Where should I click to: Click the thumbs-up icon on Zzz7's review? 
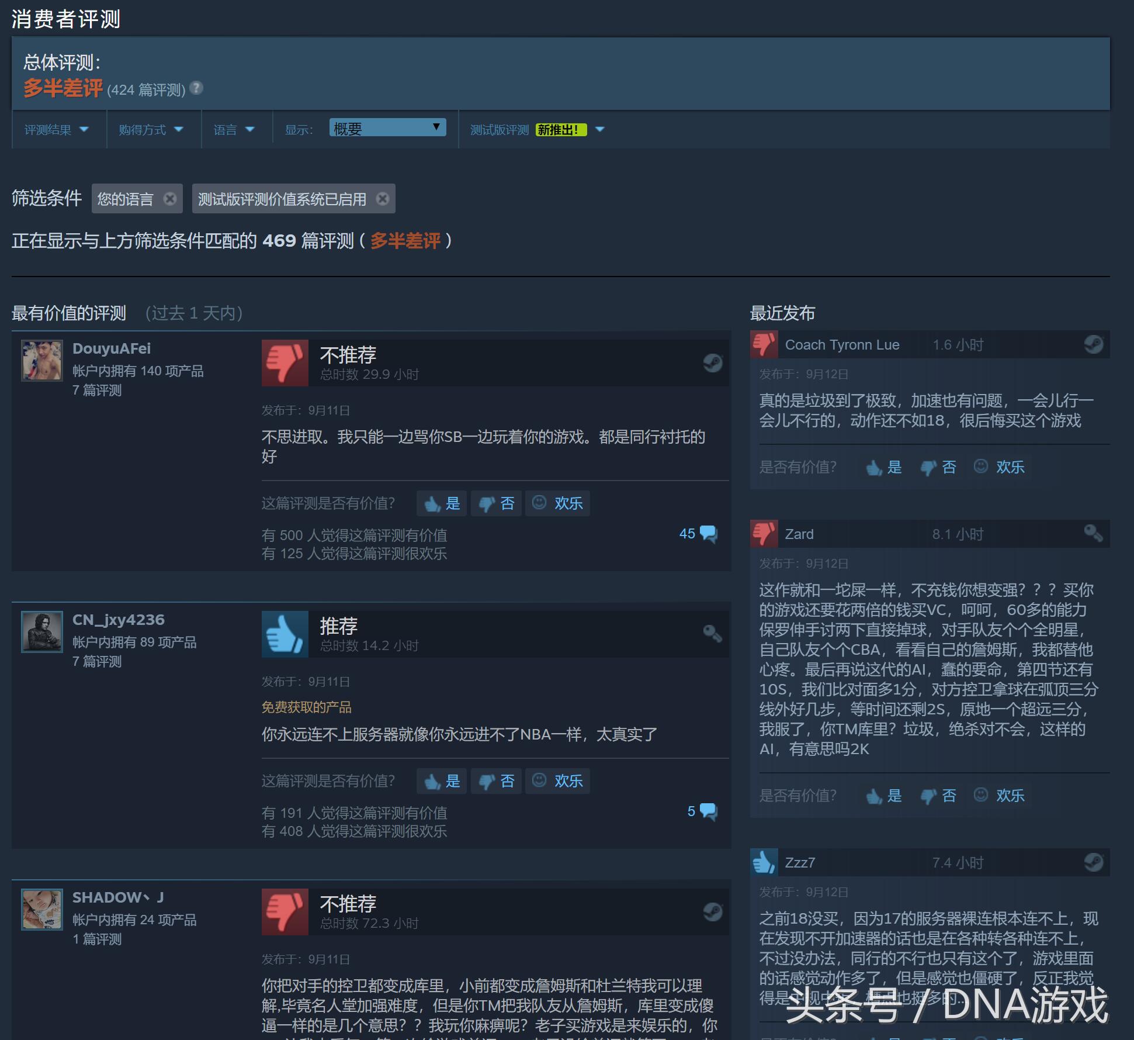[764, 862]
